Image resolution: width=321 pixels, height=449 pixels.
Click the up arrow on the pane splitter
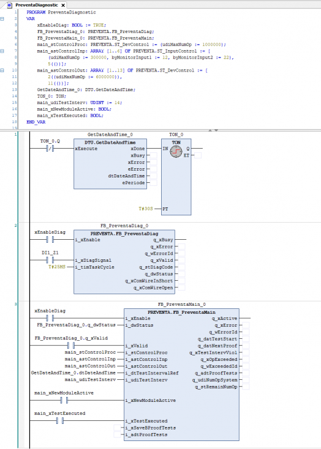[x=210, y=130]
